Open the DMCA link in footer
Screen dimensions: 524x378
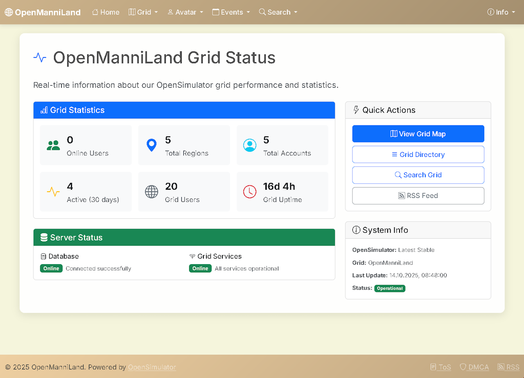click(474, 367)
